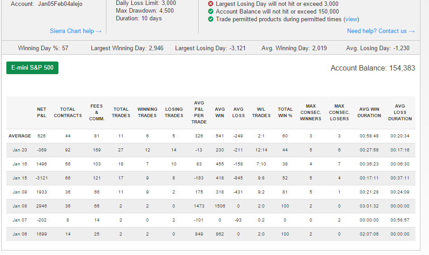Screen dimensions: 429x255
Task: Click Need help? Contact us link
Action: pyautogui.click(x=381, y=31)
